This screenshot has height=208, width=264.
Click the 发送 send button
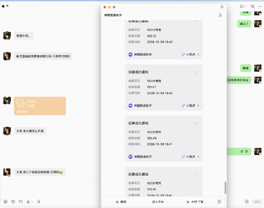tap(257, 202)
